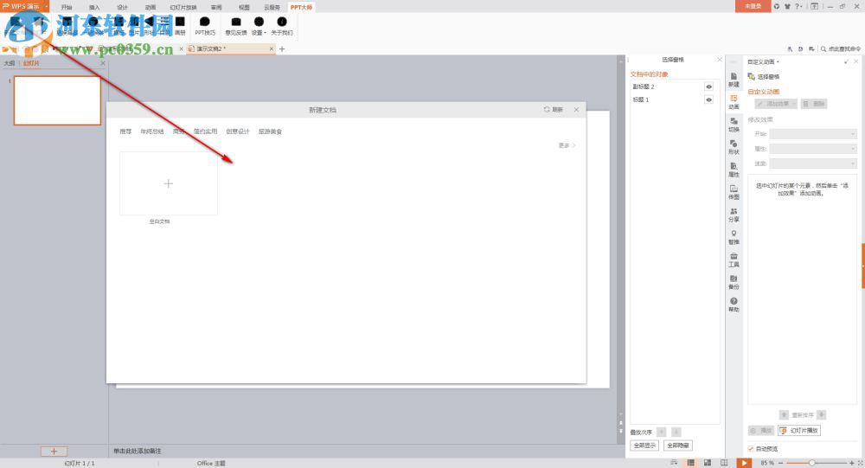Open the WPS 演示 application menu
Image resolution: width=865 pixels, height=468 pixels.
[25, 6]
